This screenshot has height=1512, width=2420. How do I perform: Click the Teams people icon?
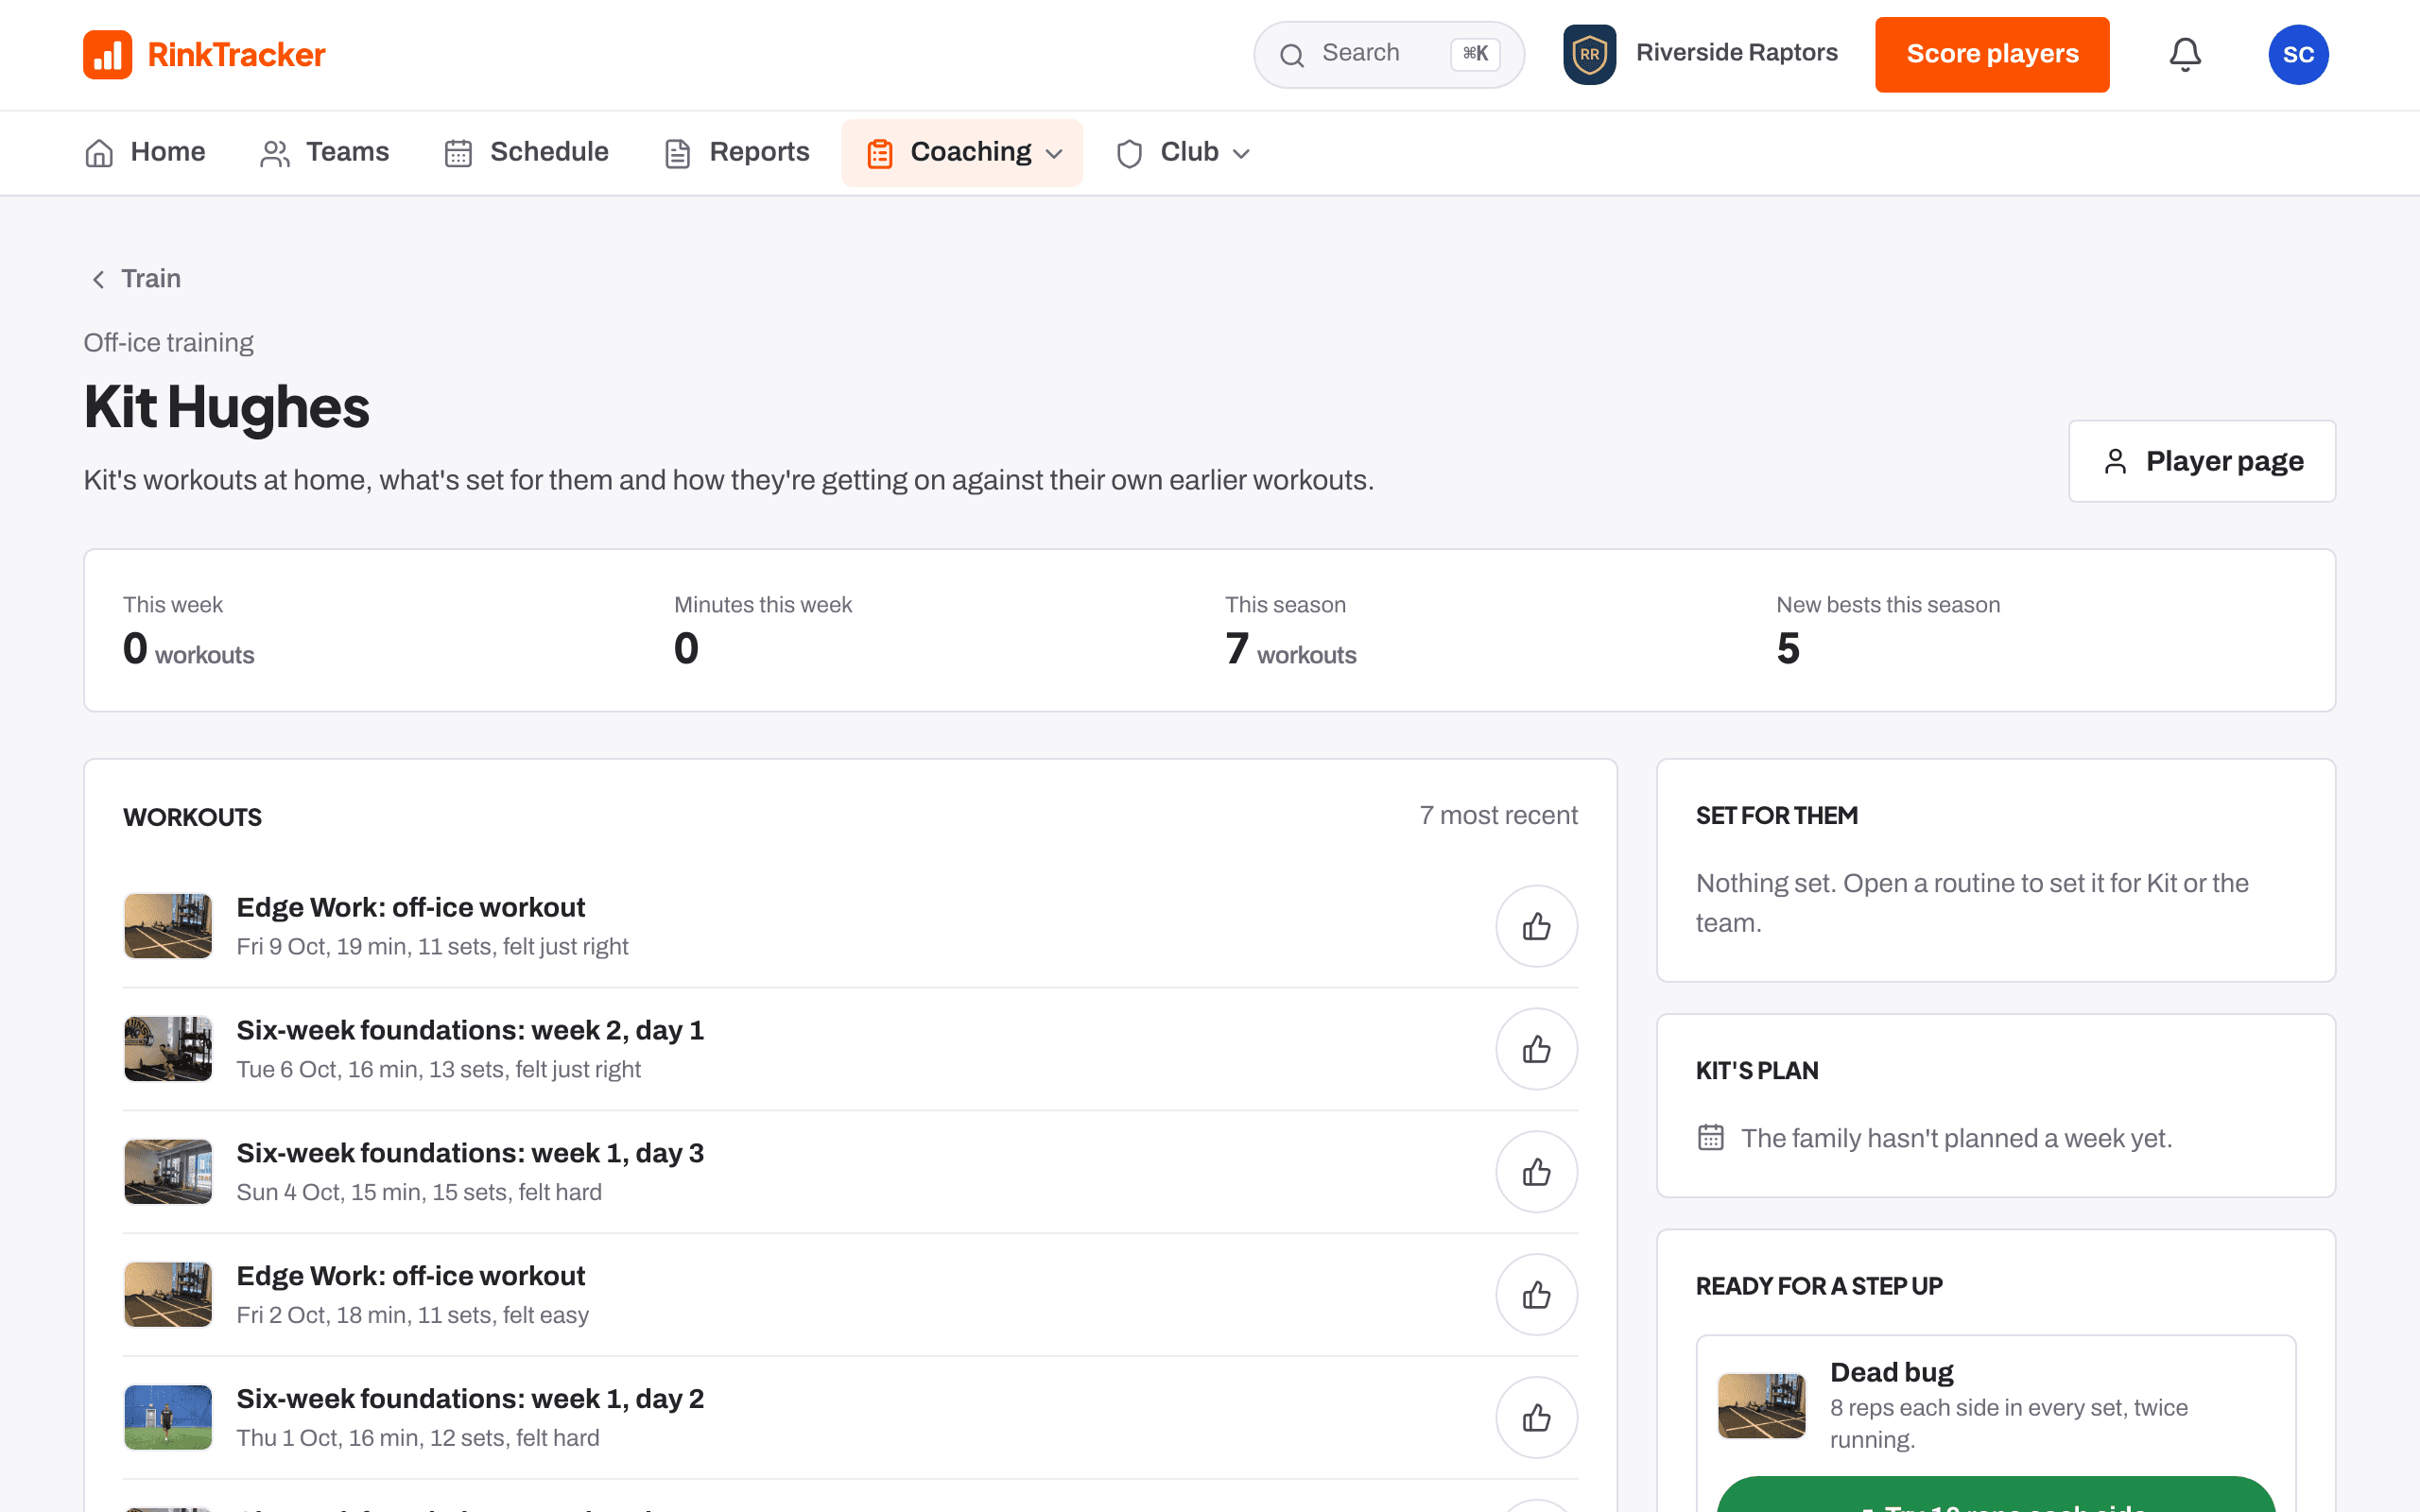(275, 153)
